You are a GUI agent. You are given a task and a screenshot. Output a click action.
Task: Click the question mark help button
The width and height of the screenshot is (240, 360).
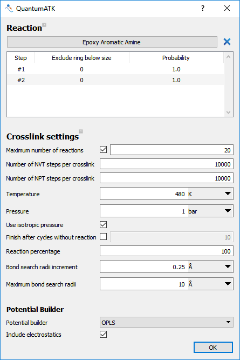tap(203, 8)
